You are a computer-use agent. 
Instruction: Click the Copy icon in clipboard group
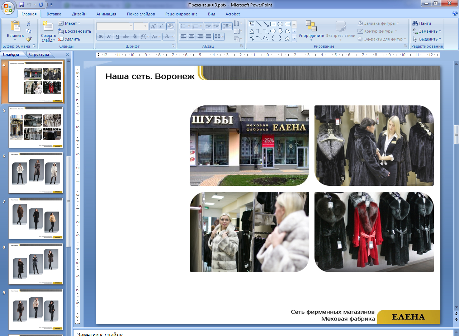point(29,31)
